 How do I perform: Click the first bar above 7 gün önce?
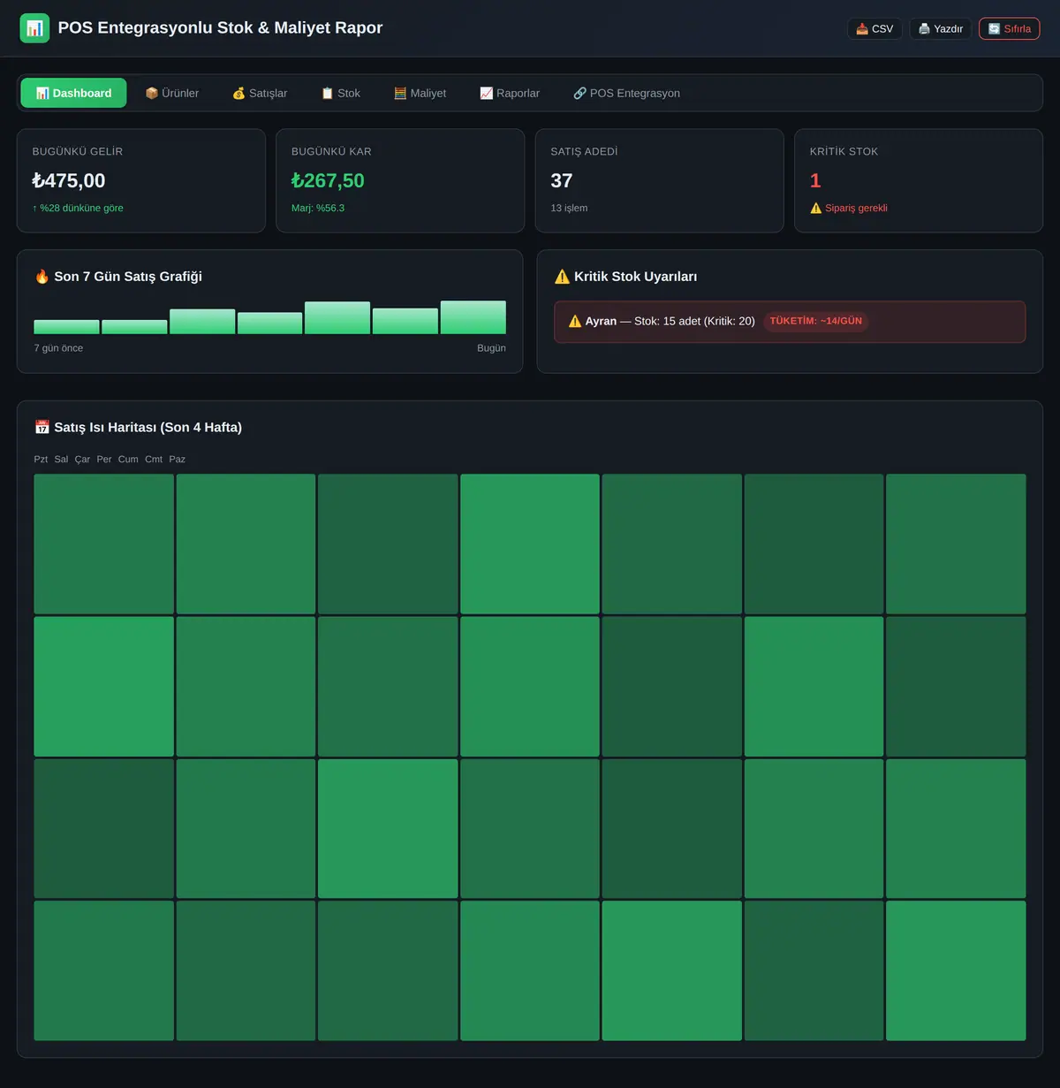[x=66, y=327]
